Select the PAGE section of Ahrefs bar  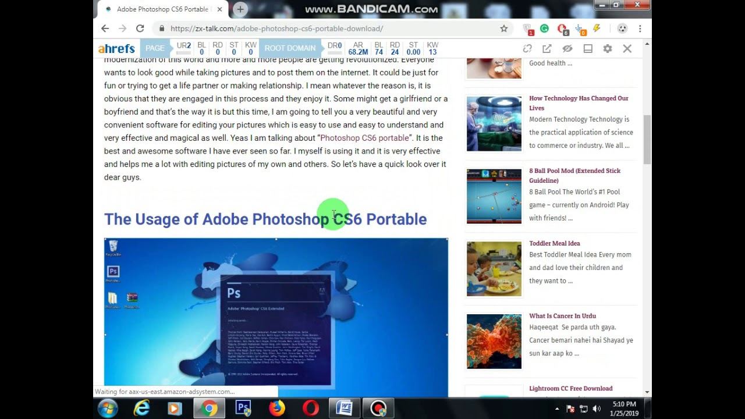(155, 48)
